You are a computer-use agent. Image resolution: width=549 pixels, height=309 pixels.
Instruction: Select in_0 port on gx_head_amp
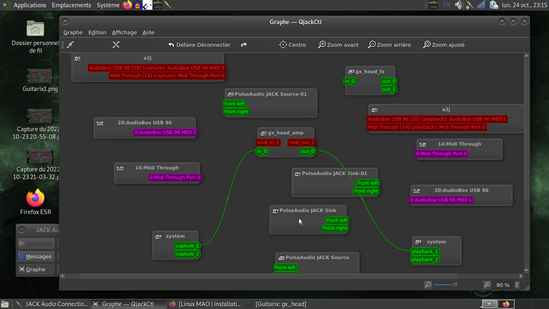[x=262, y=151]
